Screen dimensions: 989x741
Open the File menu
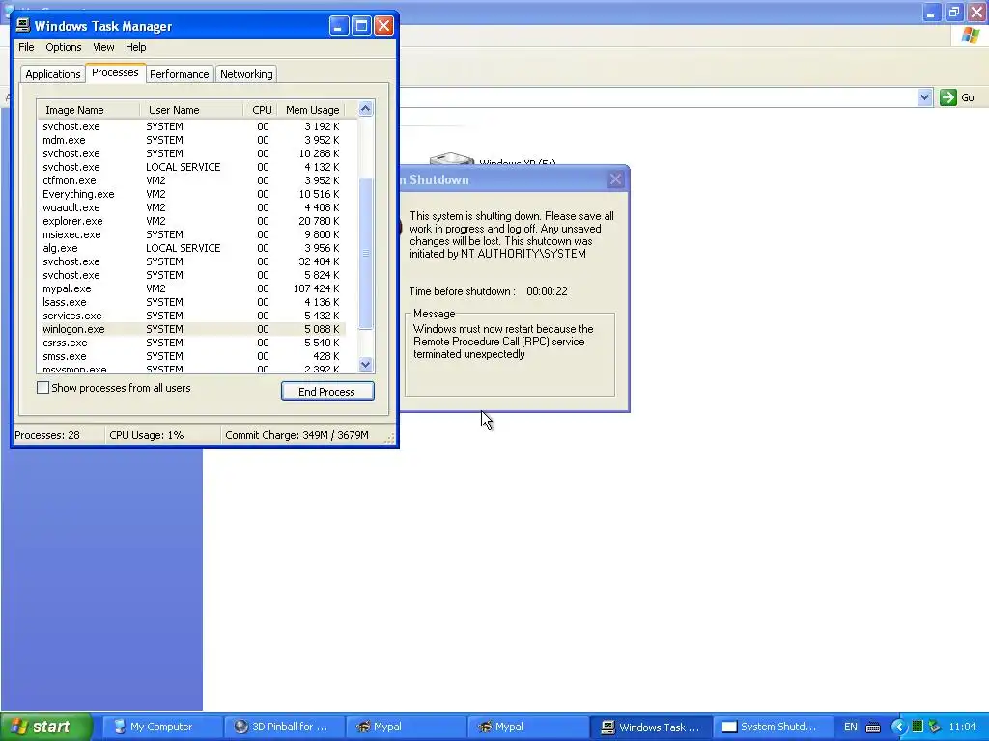[x=26, y=47]
